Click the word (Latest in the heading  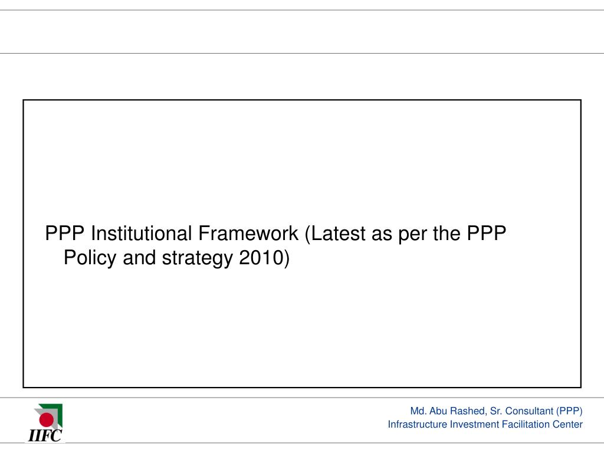tap(335, 234)
